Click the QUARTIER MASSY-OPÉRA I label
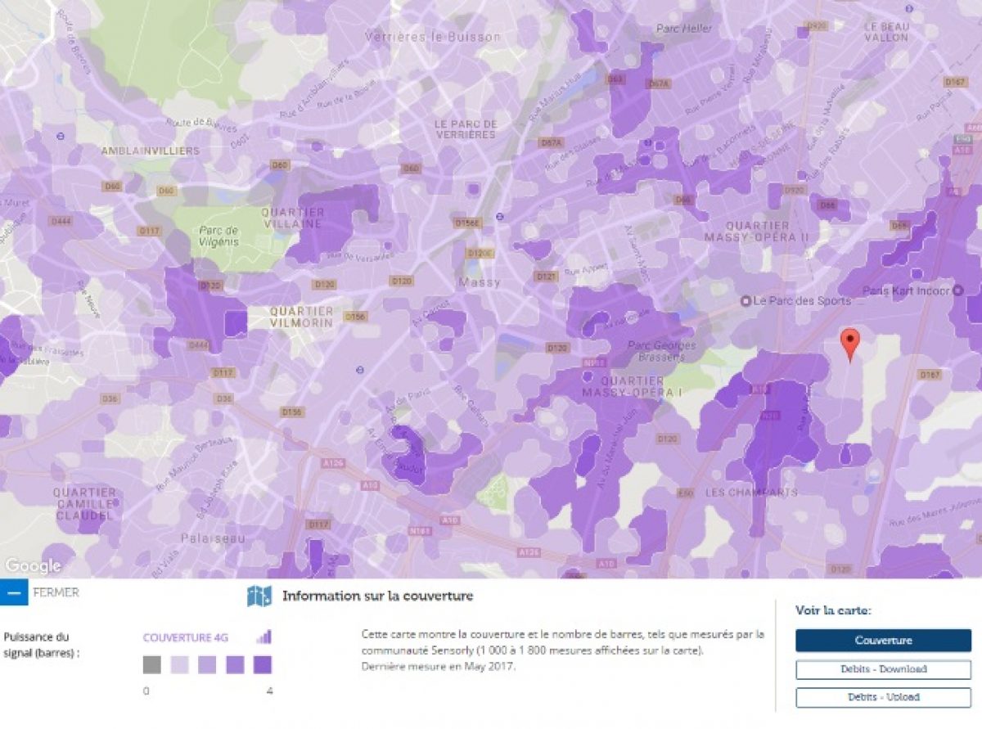The width and height of the screenshot is (982, 729). click(633, 387)
